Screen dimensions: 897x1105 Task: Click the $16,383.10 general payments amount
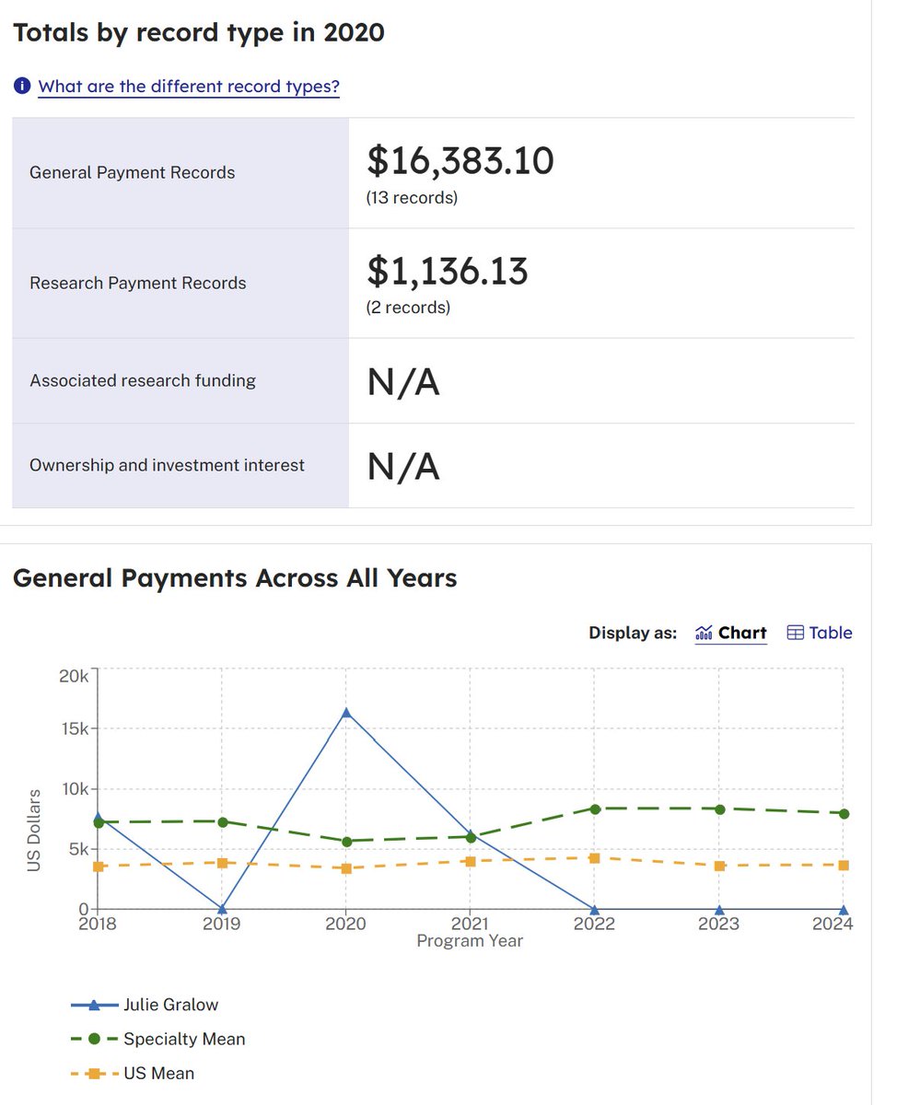[x=460, y=161]
